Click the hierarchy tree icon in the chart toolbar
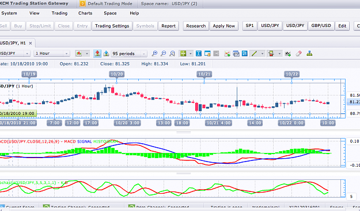Viewport: 360px width, 211px height. (309, 53)
